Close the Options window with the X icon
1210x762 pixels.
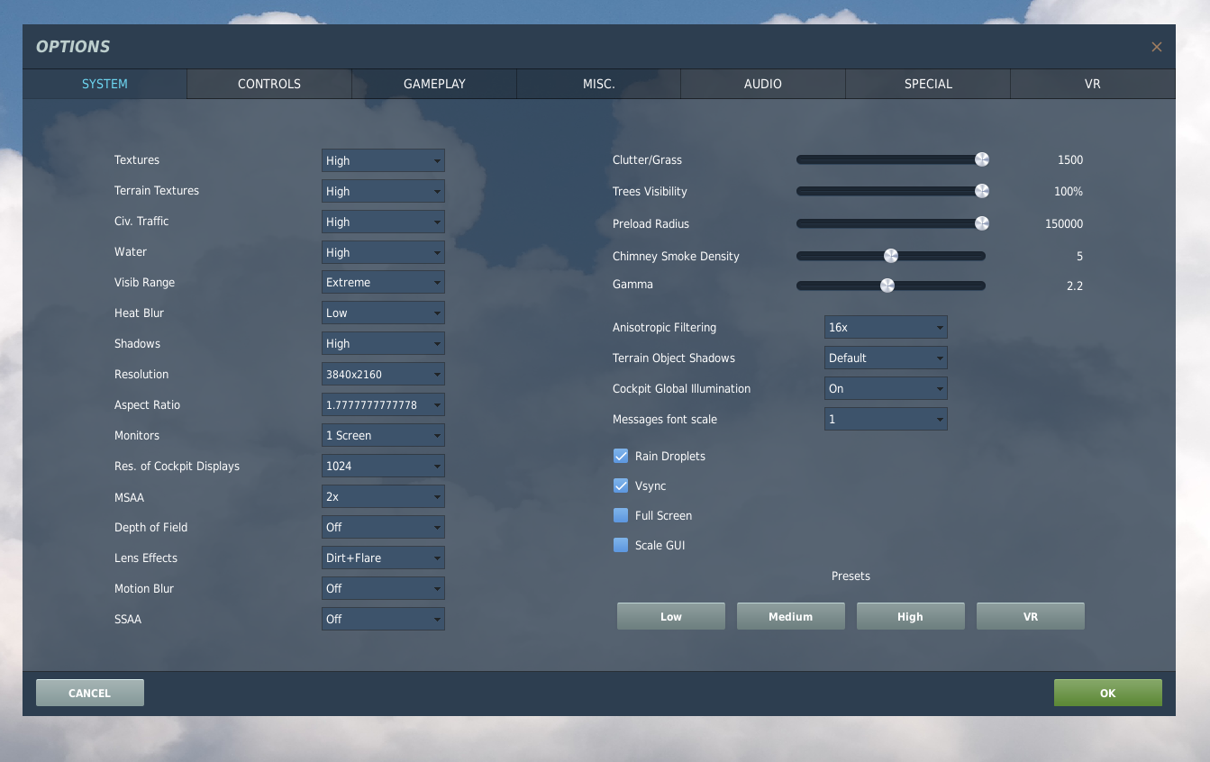point(1156,47)
